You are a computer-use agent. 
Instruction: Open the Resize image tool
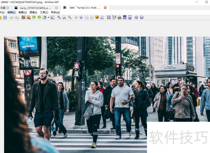pyautogui.click(x=29, y=17)
